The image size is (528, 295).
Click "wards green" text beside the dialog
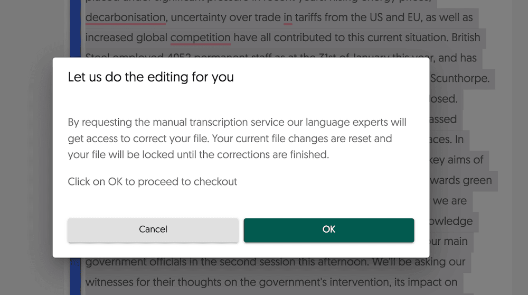point(460,180)
